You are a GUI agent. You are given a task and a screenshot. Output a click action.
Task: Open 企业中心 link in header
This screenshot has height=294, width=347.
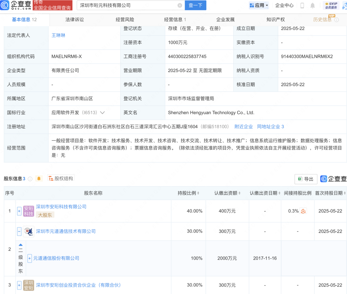point(284,5)
